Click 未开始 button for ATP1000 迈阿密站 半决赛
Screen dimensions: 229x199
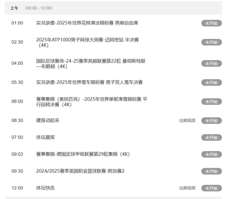211,42
